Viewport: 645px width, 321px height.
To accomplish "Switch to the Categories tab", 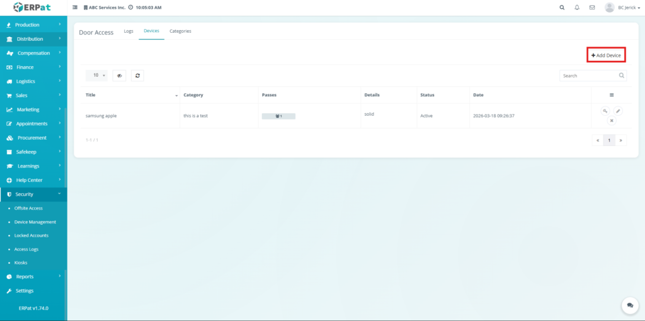I will [x=180, y=31].
